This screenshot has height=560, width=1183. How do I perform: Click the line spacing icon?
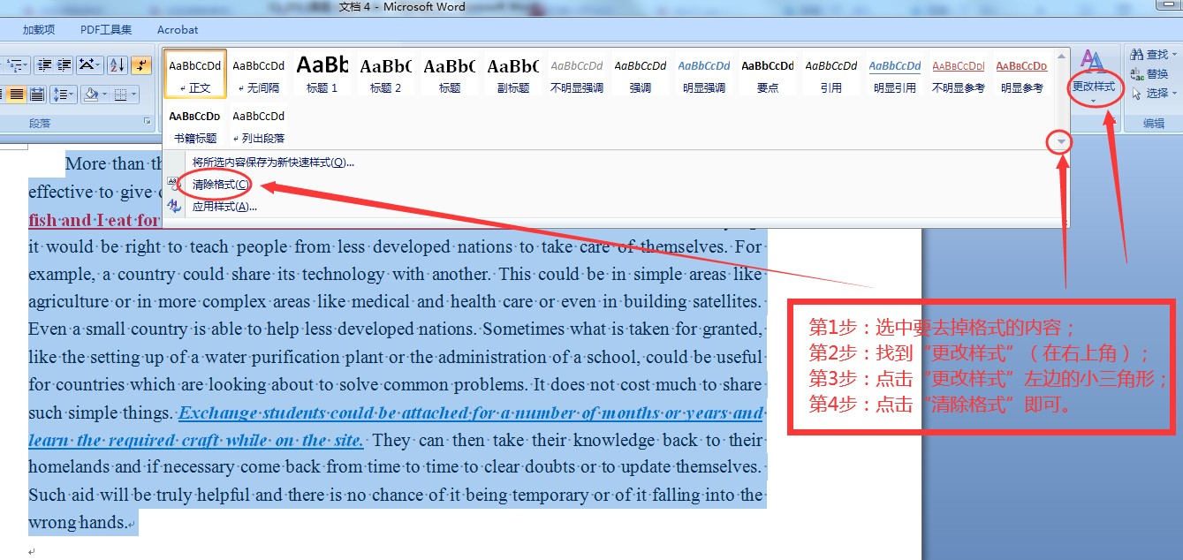coord(60,95)
